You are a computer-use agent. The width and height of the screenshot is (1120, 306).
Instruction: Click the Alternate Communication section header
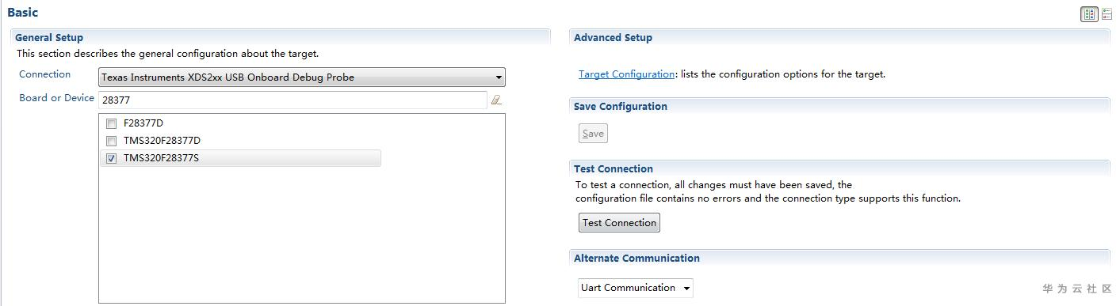[636, 258]
